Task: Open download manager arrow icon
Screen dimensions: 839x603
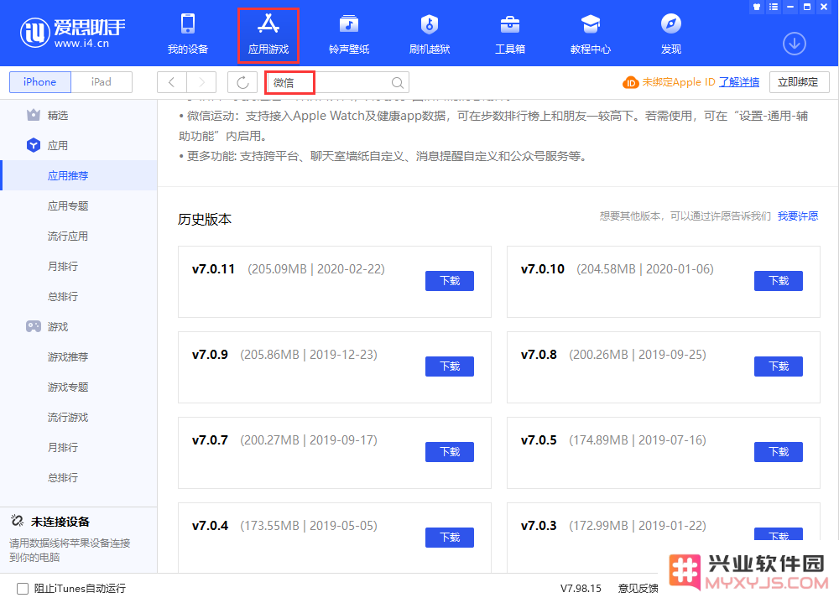Action: pyautogui.click(x=795, y=44)
